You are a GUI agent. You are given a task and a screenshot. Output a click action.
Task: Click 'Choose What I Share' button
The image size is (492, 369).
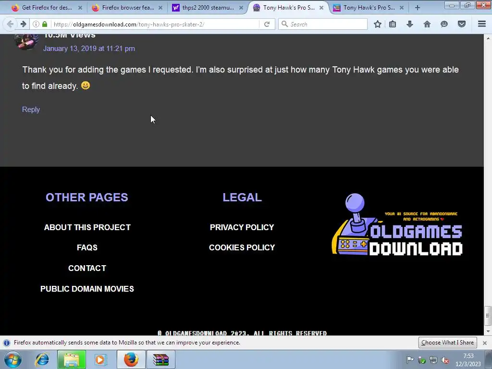click(x=447, y=343)
